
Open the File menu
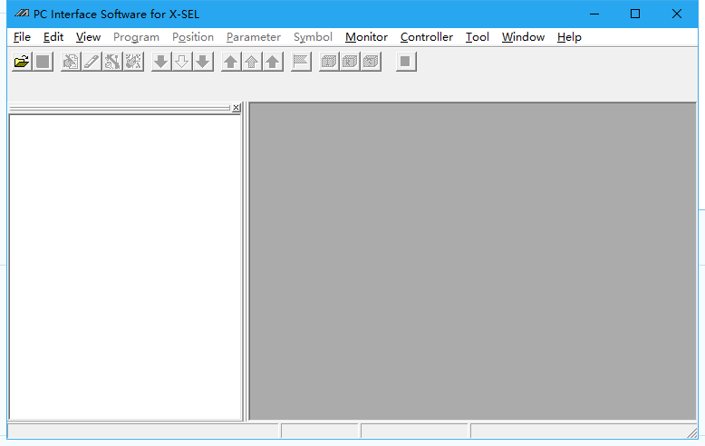(x=22, y=37)
